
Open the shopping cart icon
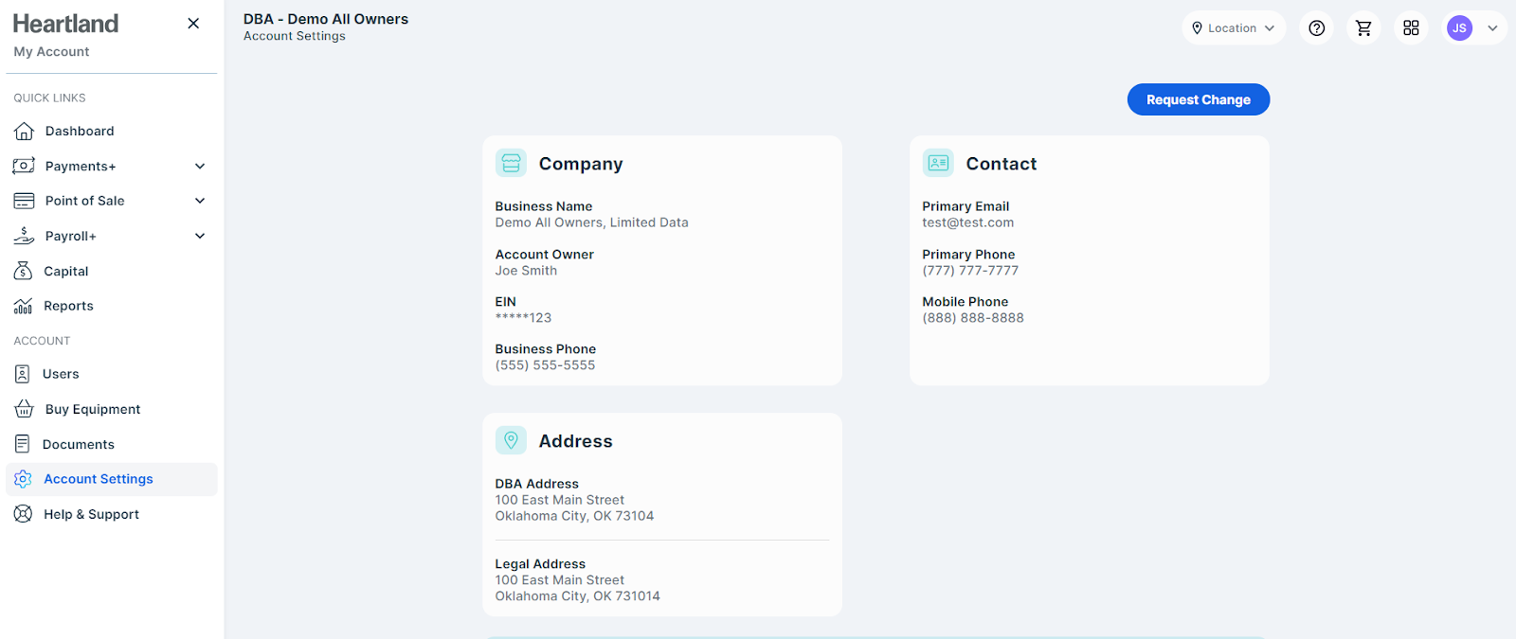coord(1363,28)
